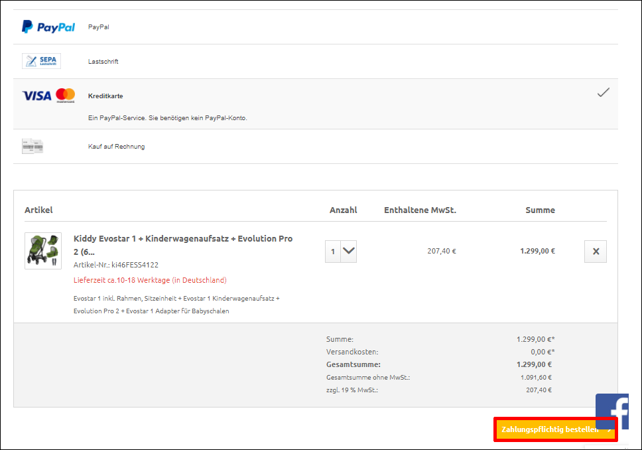
Task: Open the Facebook icon overlay
Action: pyautogui.click(x=612, y=411)
